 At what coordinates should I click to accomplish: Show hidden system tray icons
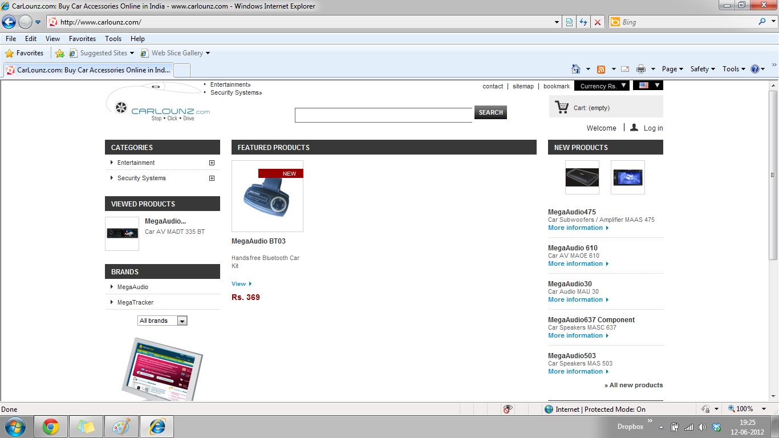pos(662,427)
